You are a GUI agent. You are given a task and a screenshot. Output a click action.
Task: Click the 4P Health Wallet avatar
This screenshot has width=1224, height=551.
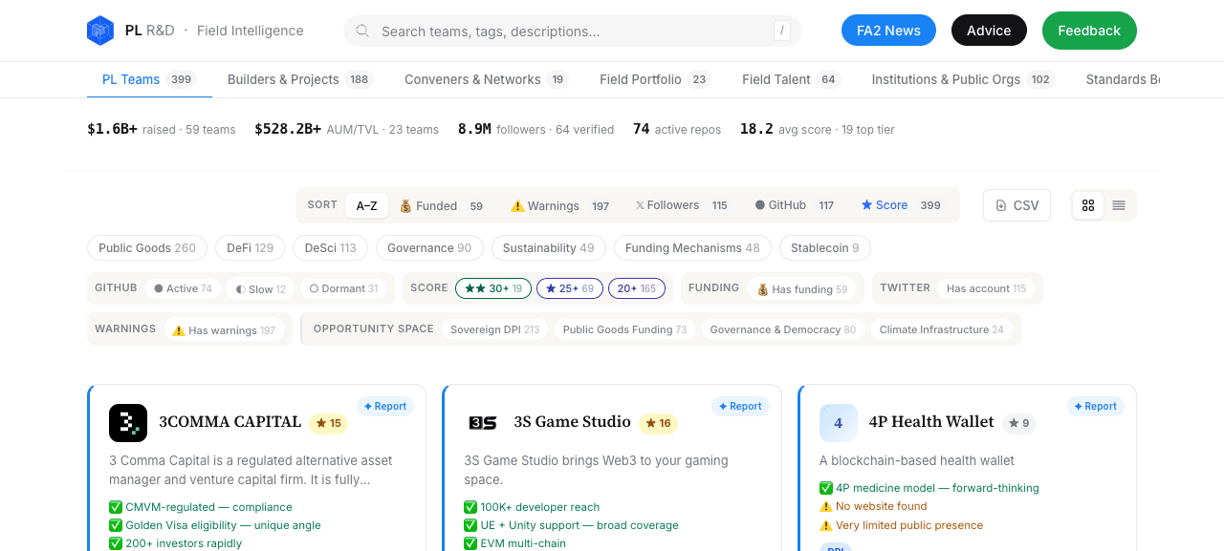pyautogui.click(x=839, y=423)
